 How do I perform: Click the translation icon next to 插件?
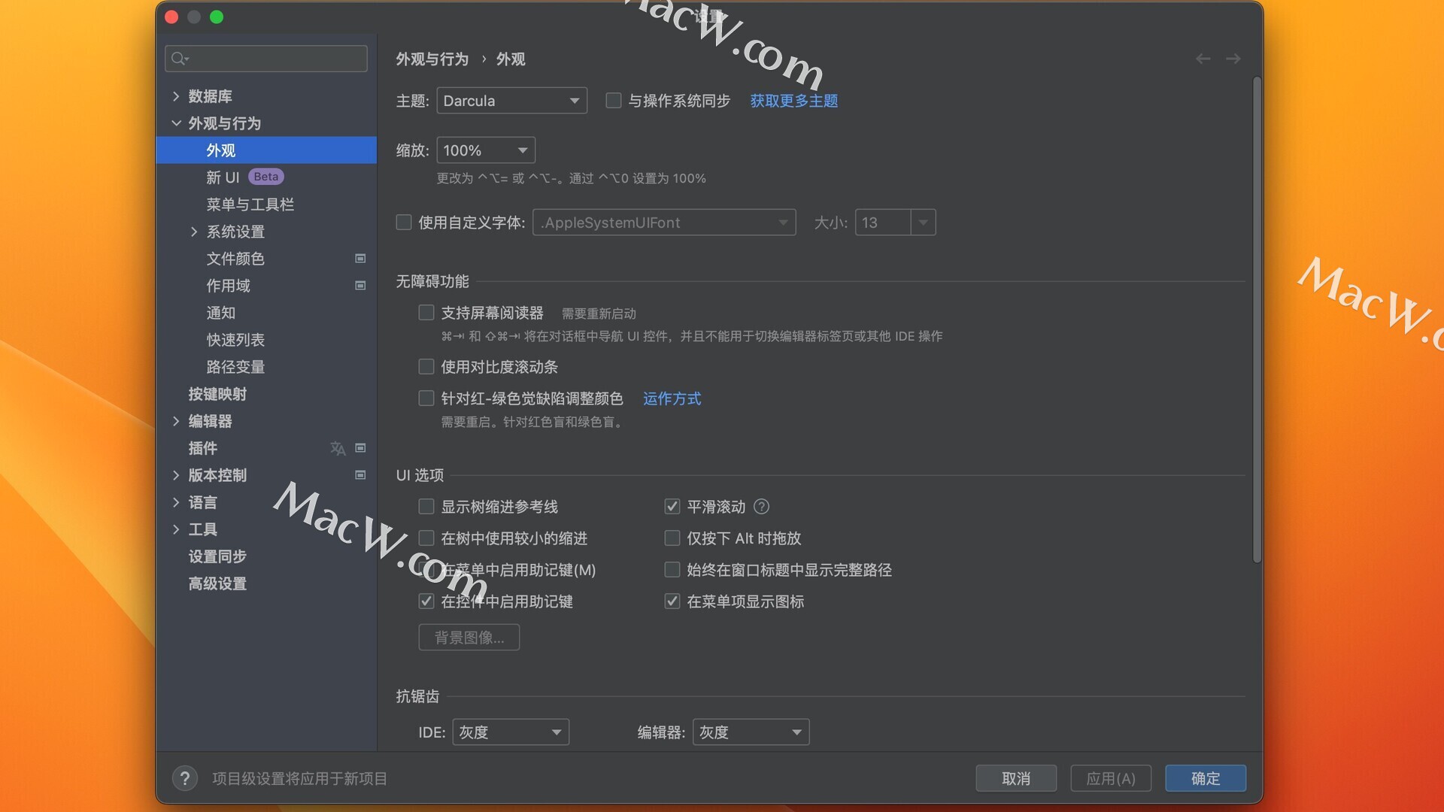[338, 448]
